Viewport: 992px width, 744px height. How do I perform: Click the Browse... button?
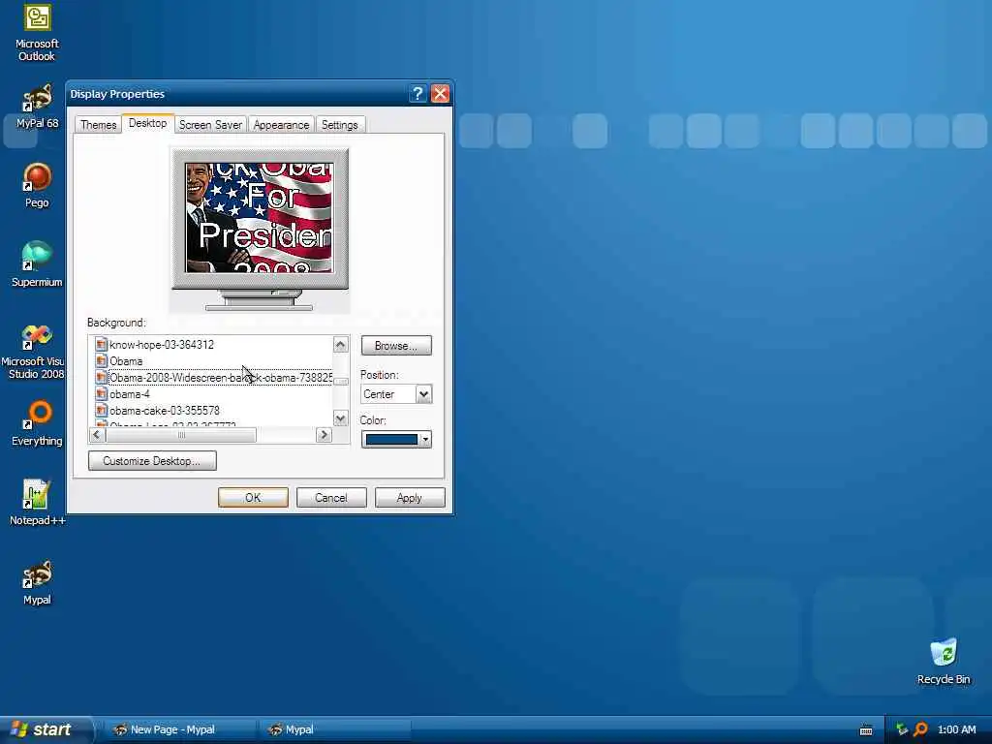(396, 346)
